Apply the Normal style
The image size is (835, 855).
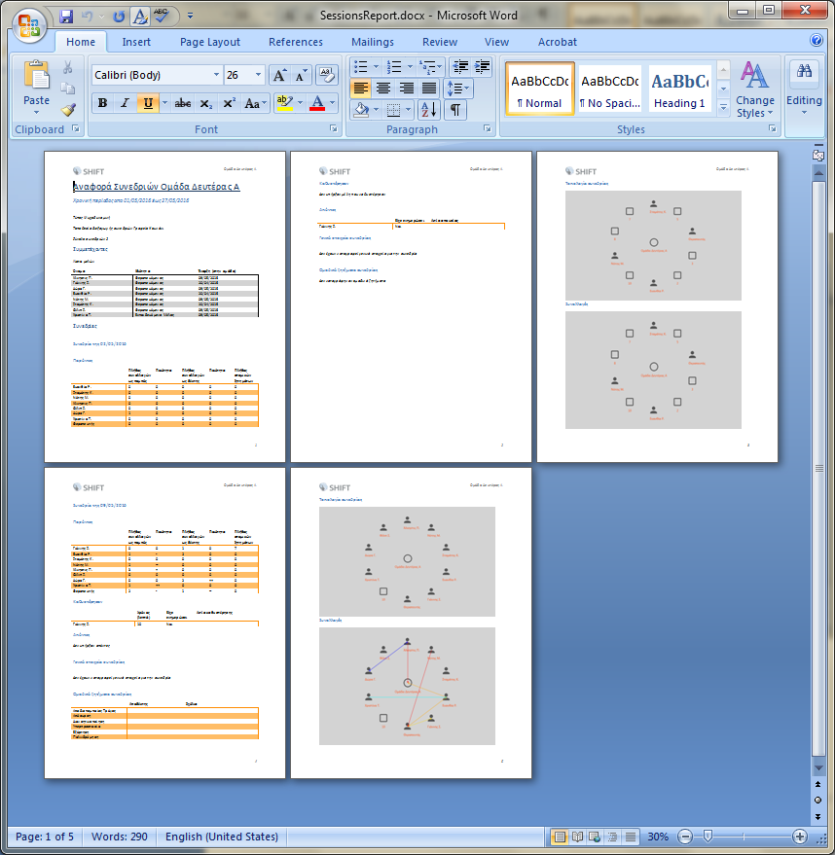[539, 89]
